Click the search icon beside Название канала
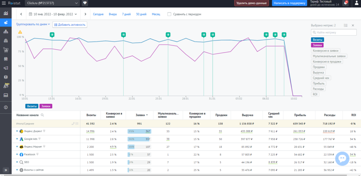The image size is (361, 176). coord(42,115)
